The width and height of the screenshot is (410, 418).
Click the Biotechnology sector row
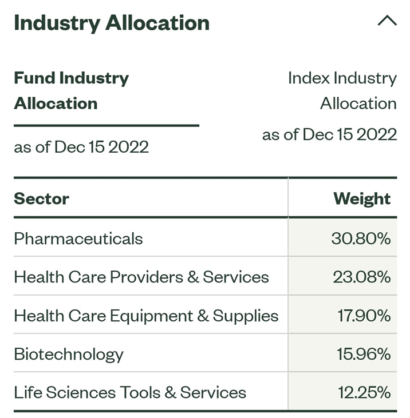coord(205,354)
